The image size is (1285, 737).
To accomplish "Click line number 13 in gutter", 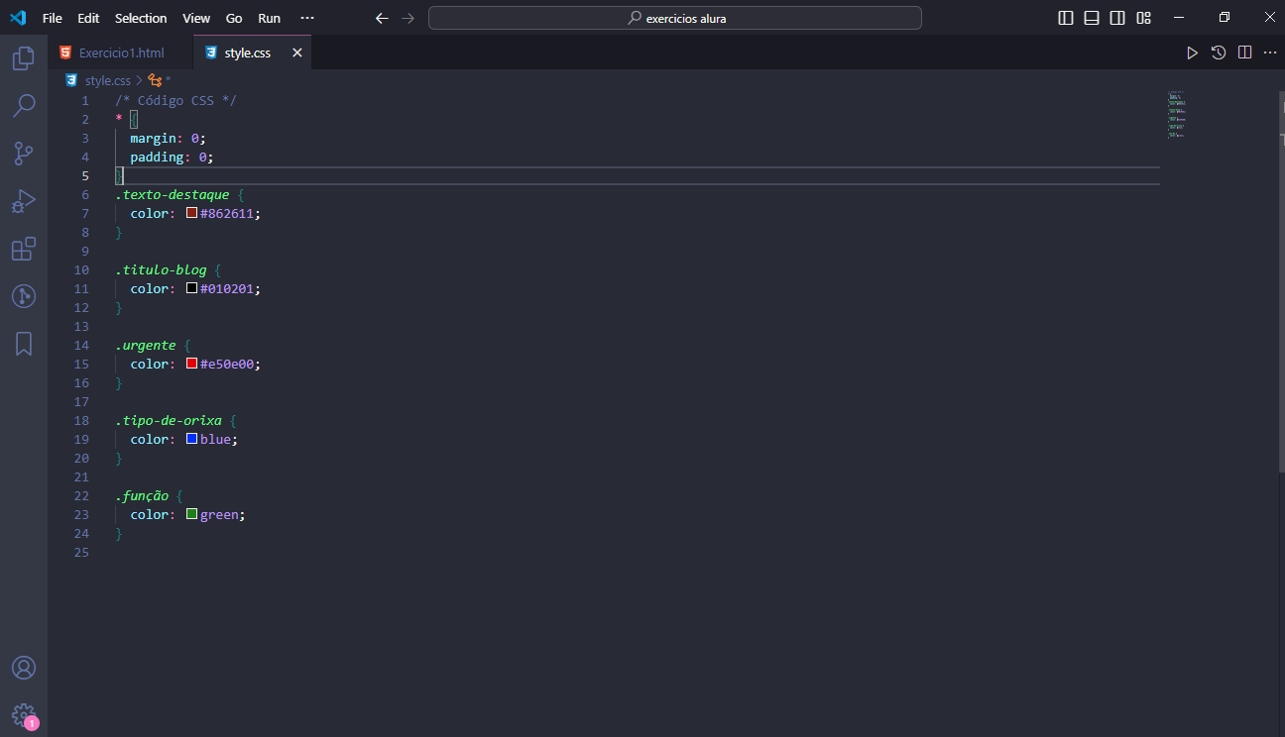I will pos(81,327).
